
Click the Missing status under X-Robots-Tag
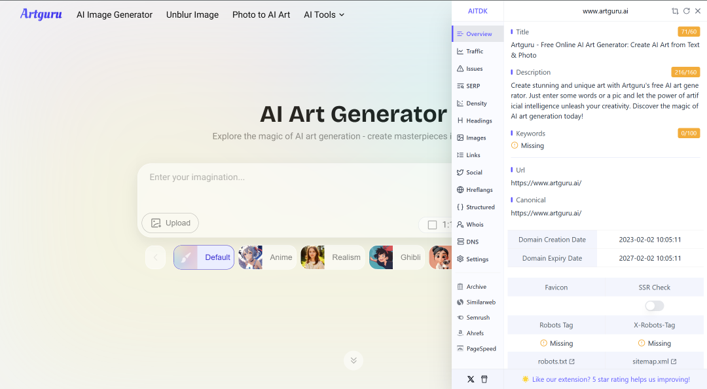point(654,343)
